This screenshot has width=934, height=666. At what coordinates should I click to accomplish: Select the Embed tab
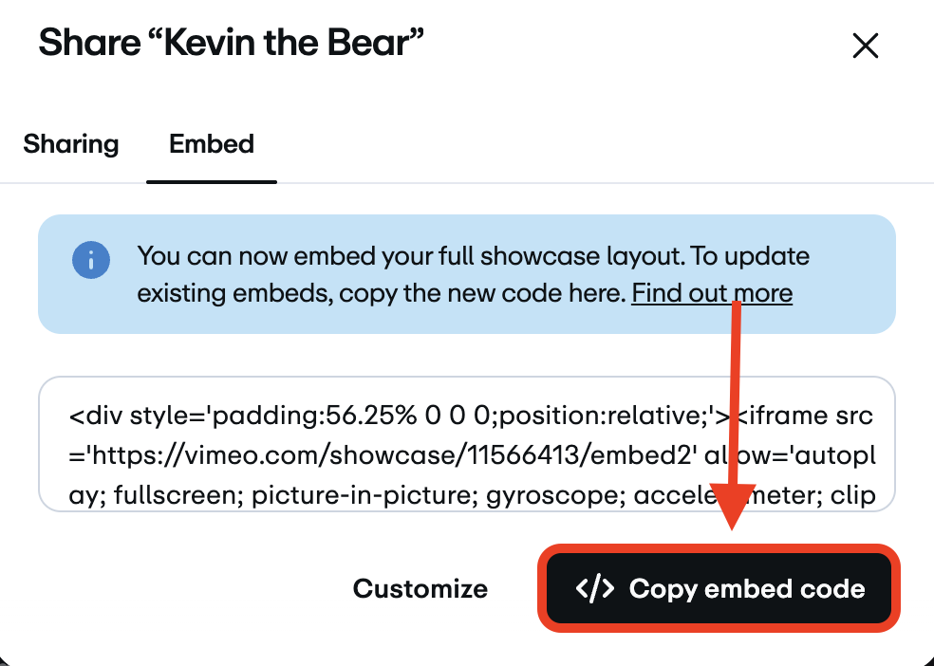[x=211, y=143]
